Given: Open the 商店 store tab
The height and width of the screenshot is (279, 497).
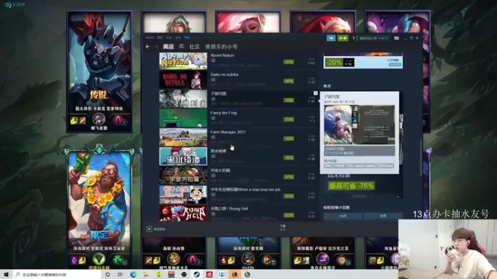Looking at the screenshot, I should [168, 46].
